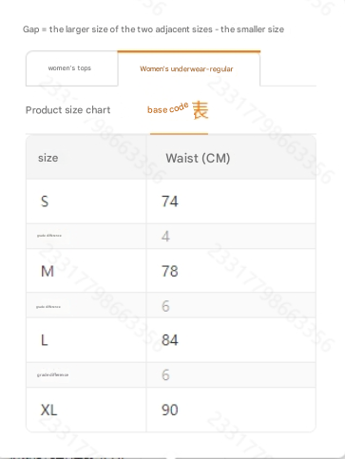Click the Gap definition text line

[x=153, y=29]
